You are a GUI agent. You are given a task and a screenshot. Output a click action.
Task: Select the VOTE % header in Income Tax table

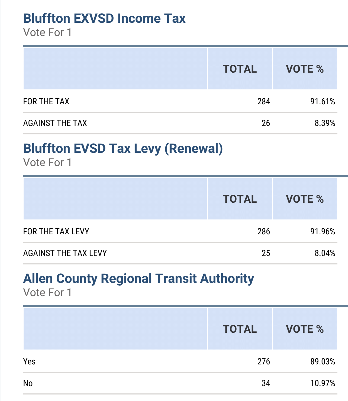point(305,69)
